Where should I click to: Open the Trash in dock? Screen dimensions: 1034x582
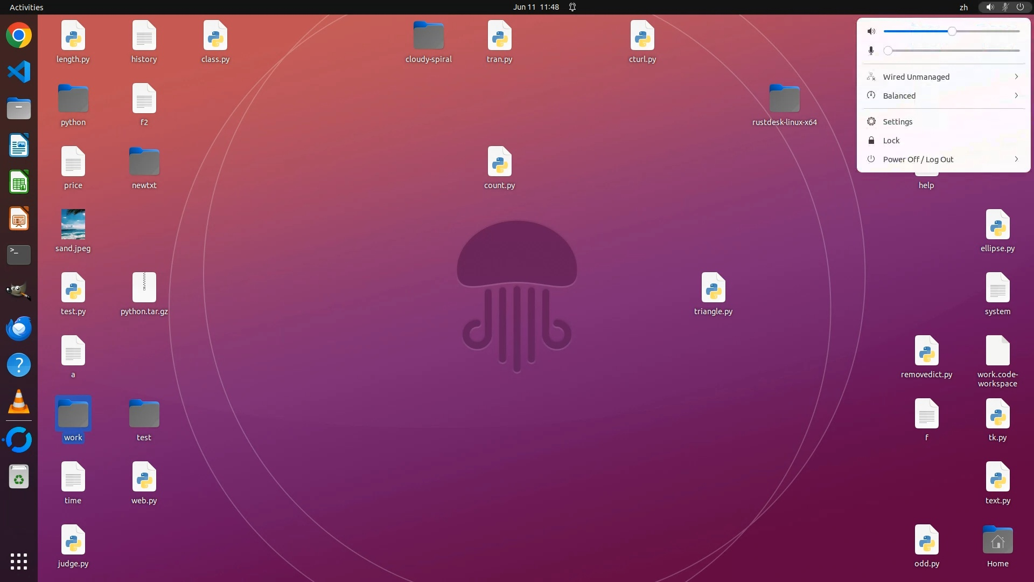[x=19, y=477]
